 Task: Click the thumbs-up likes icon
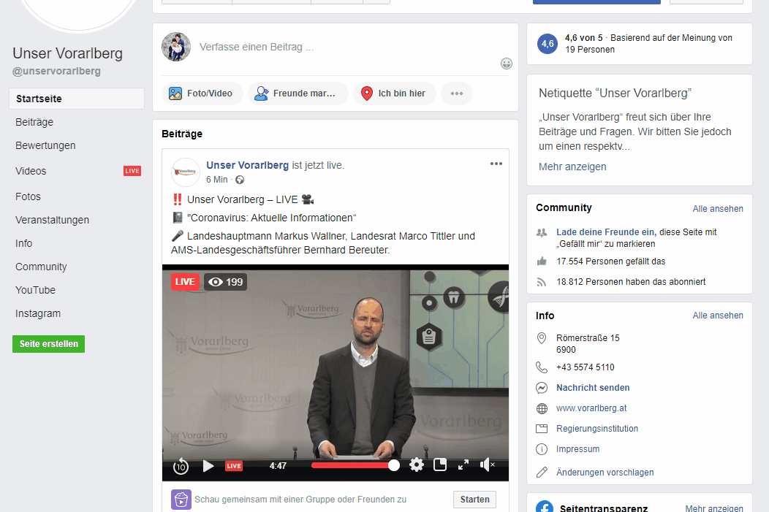coord(542,261)
